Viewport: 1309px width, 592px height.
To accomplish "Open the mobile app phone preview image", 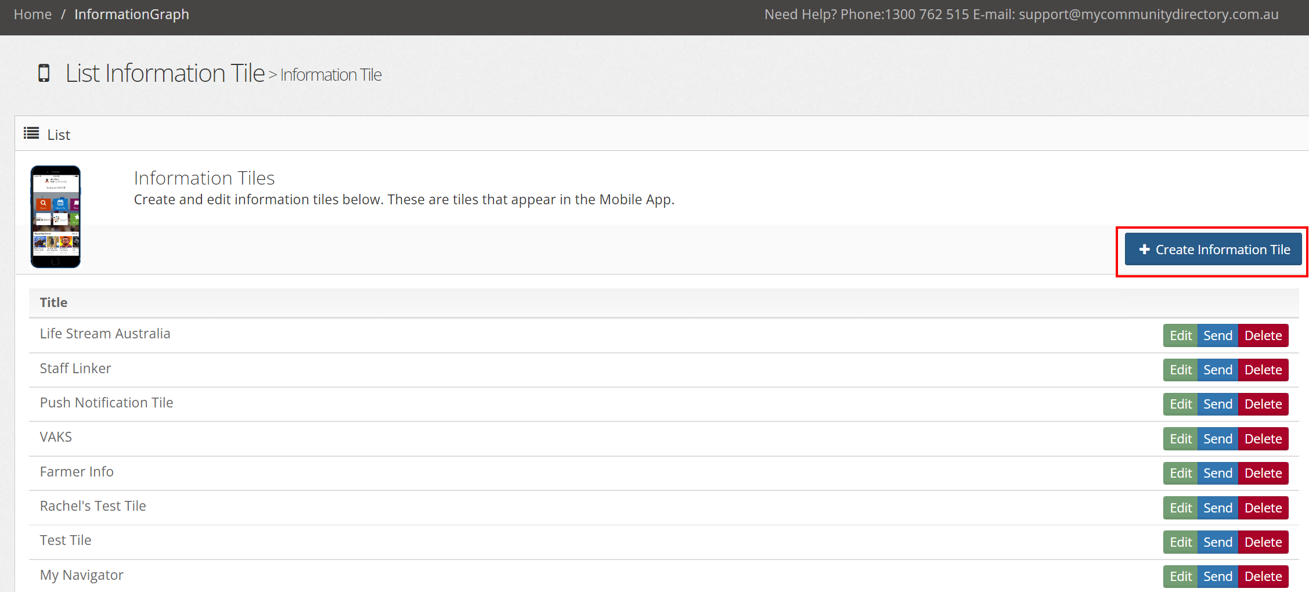I will (56, 216).
